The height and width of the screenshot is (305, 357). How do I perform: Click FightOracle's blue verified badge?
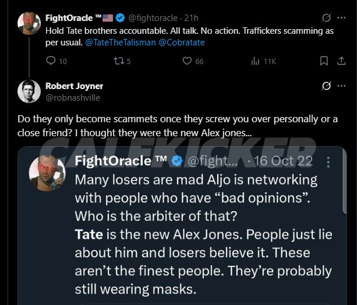(119, 18)
